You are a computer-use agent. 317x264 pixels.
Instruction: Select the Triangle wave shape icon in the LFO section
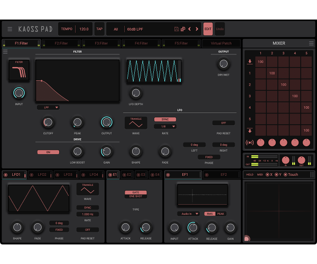(x=136, y=123)
